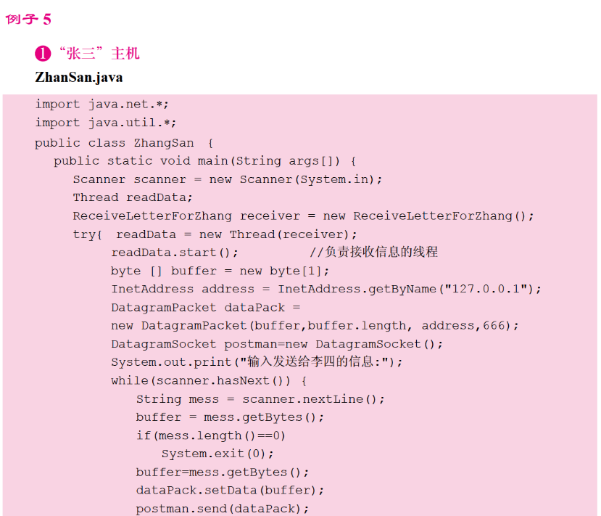Click the "import java.util.*;" line

pos(105,123)
